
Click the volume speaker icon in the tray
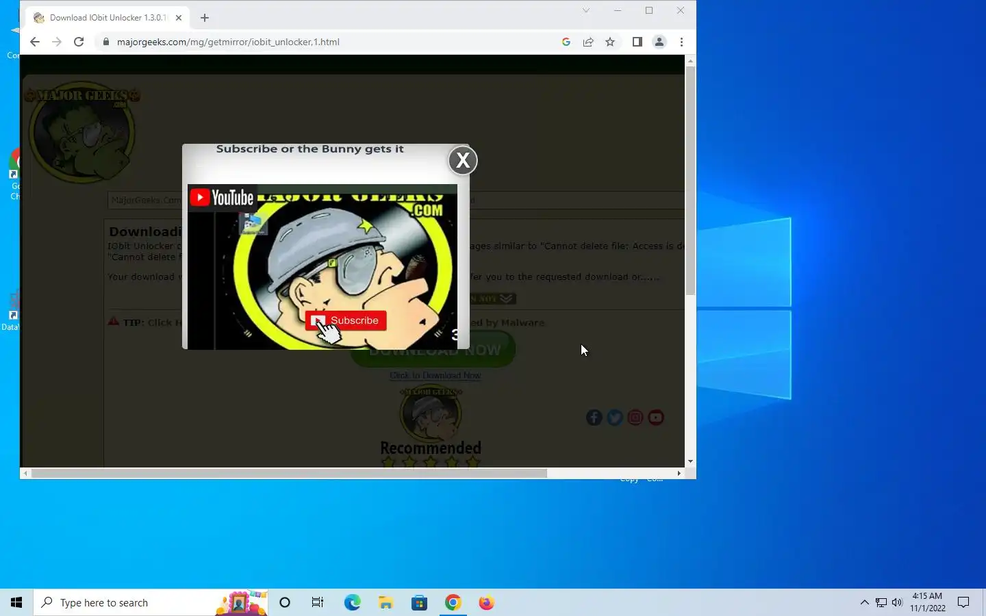(x=898, y=602)
